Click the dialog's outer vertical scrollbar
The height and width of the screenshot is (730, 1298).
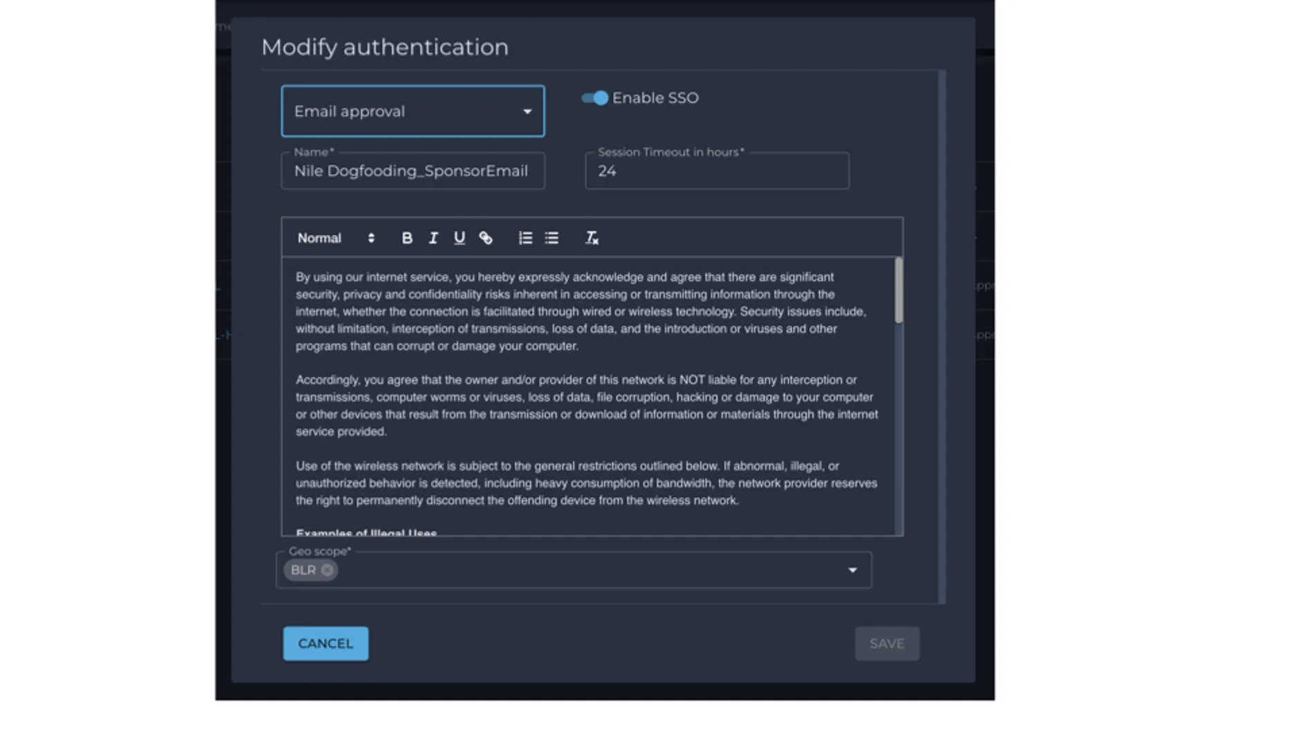(941, 337)
